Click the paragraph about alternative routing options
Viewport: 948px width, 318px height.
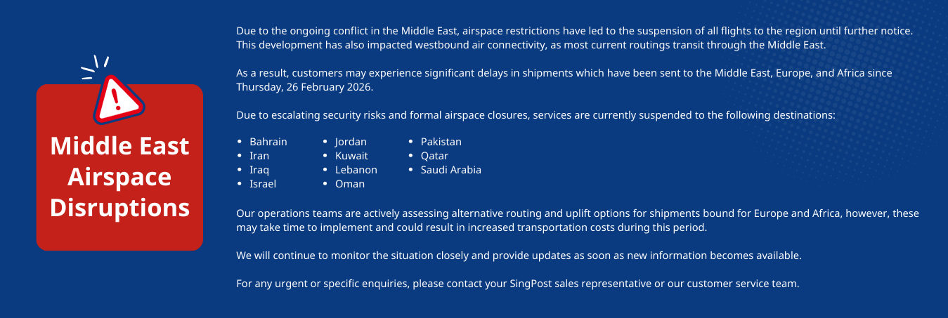[x=577, y=220]
